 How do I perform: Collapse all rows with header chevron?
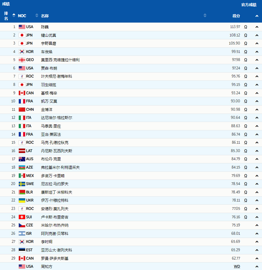tap(257, 16)
